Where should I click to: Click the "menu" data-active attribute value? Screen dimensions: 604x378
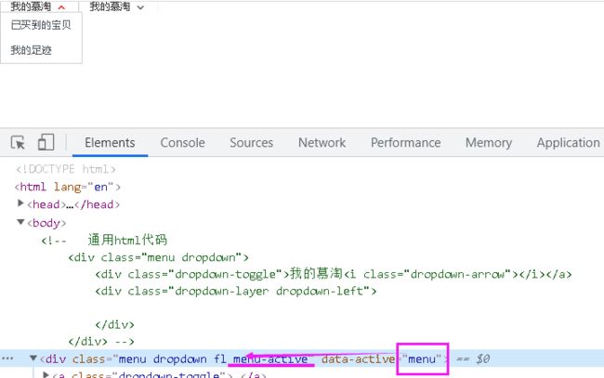pos(422,359)
